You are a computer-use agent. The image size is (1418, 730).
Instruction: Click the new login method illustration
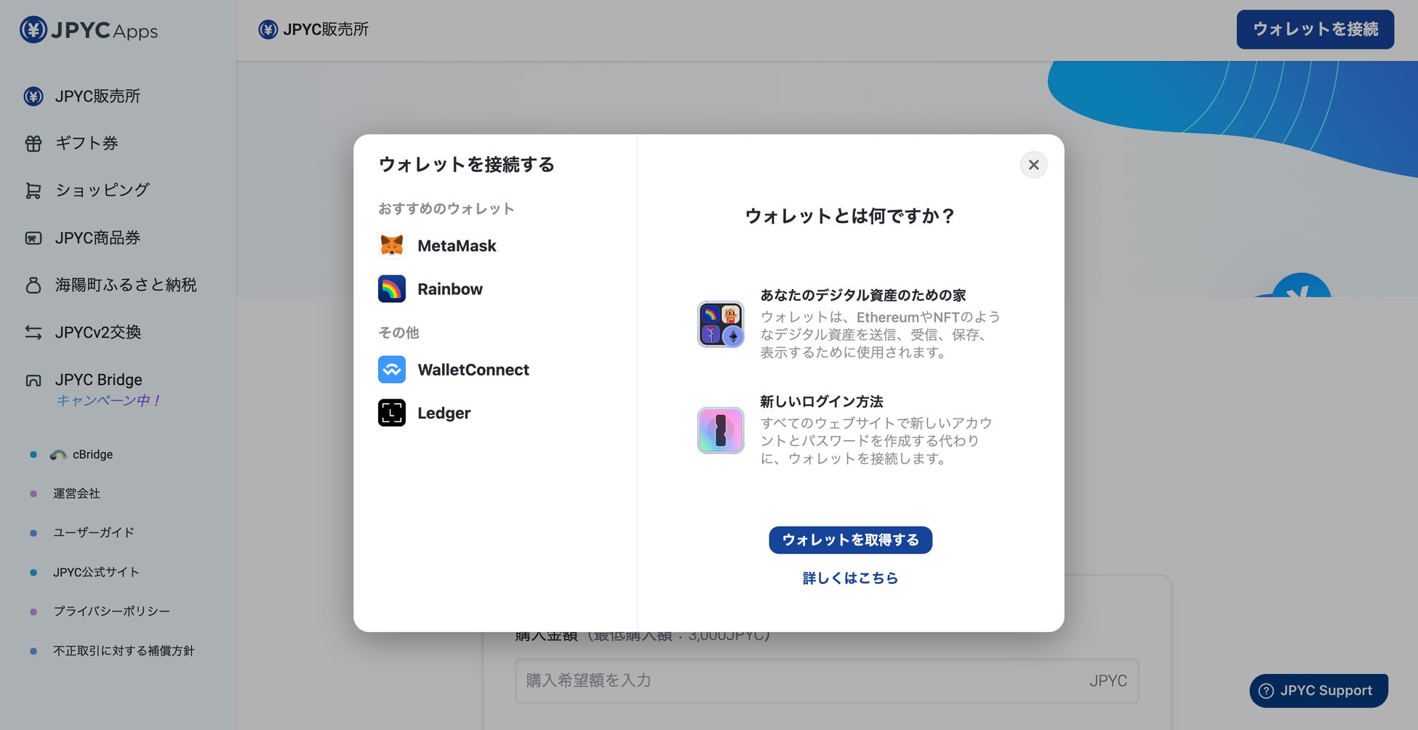click(721, 430)
